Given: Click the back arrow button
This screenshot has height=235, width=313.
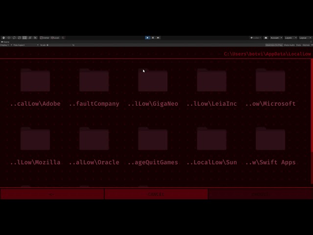Looking at the screenshot, I should [52, 194].
